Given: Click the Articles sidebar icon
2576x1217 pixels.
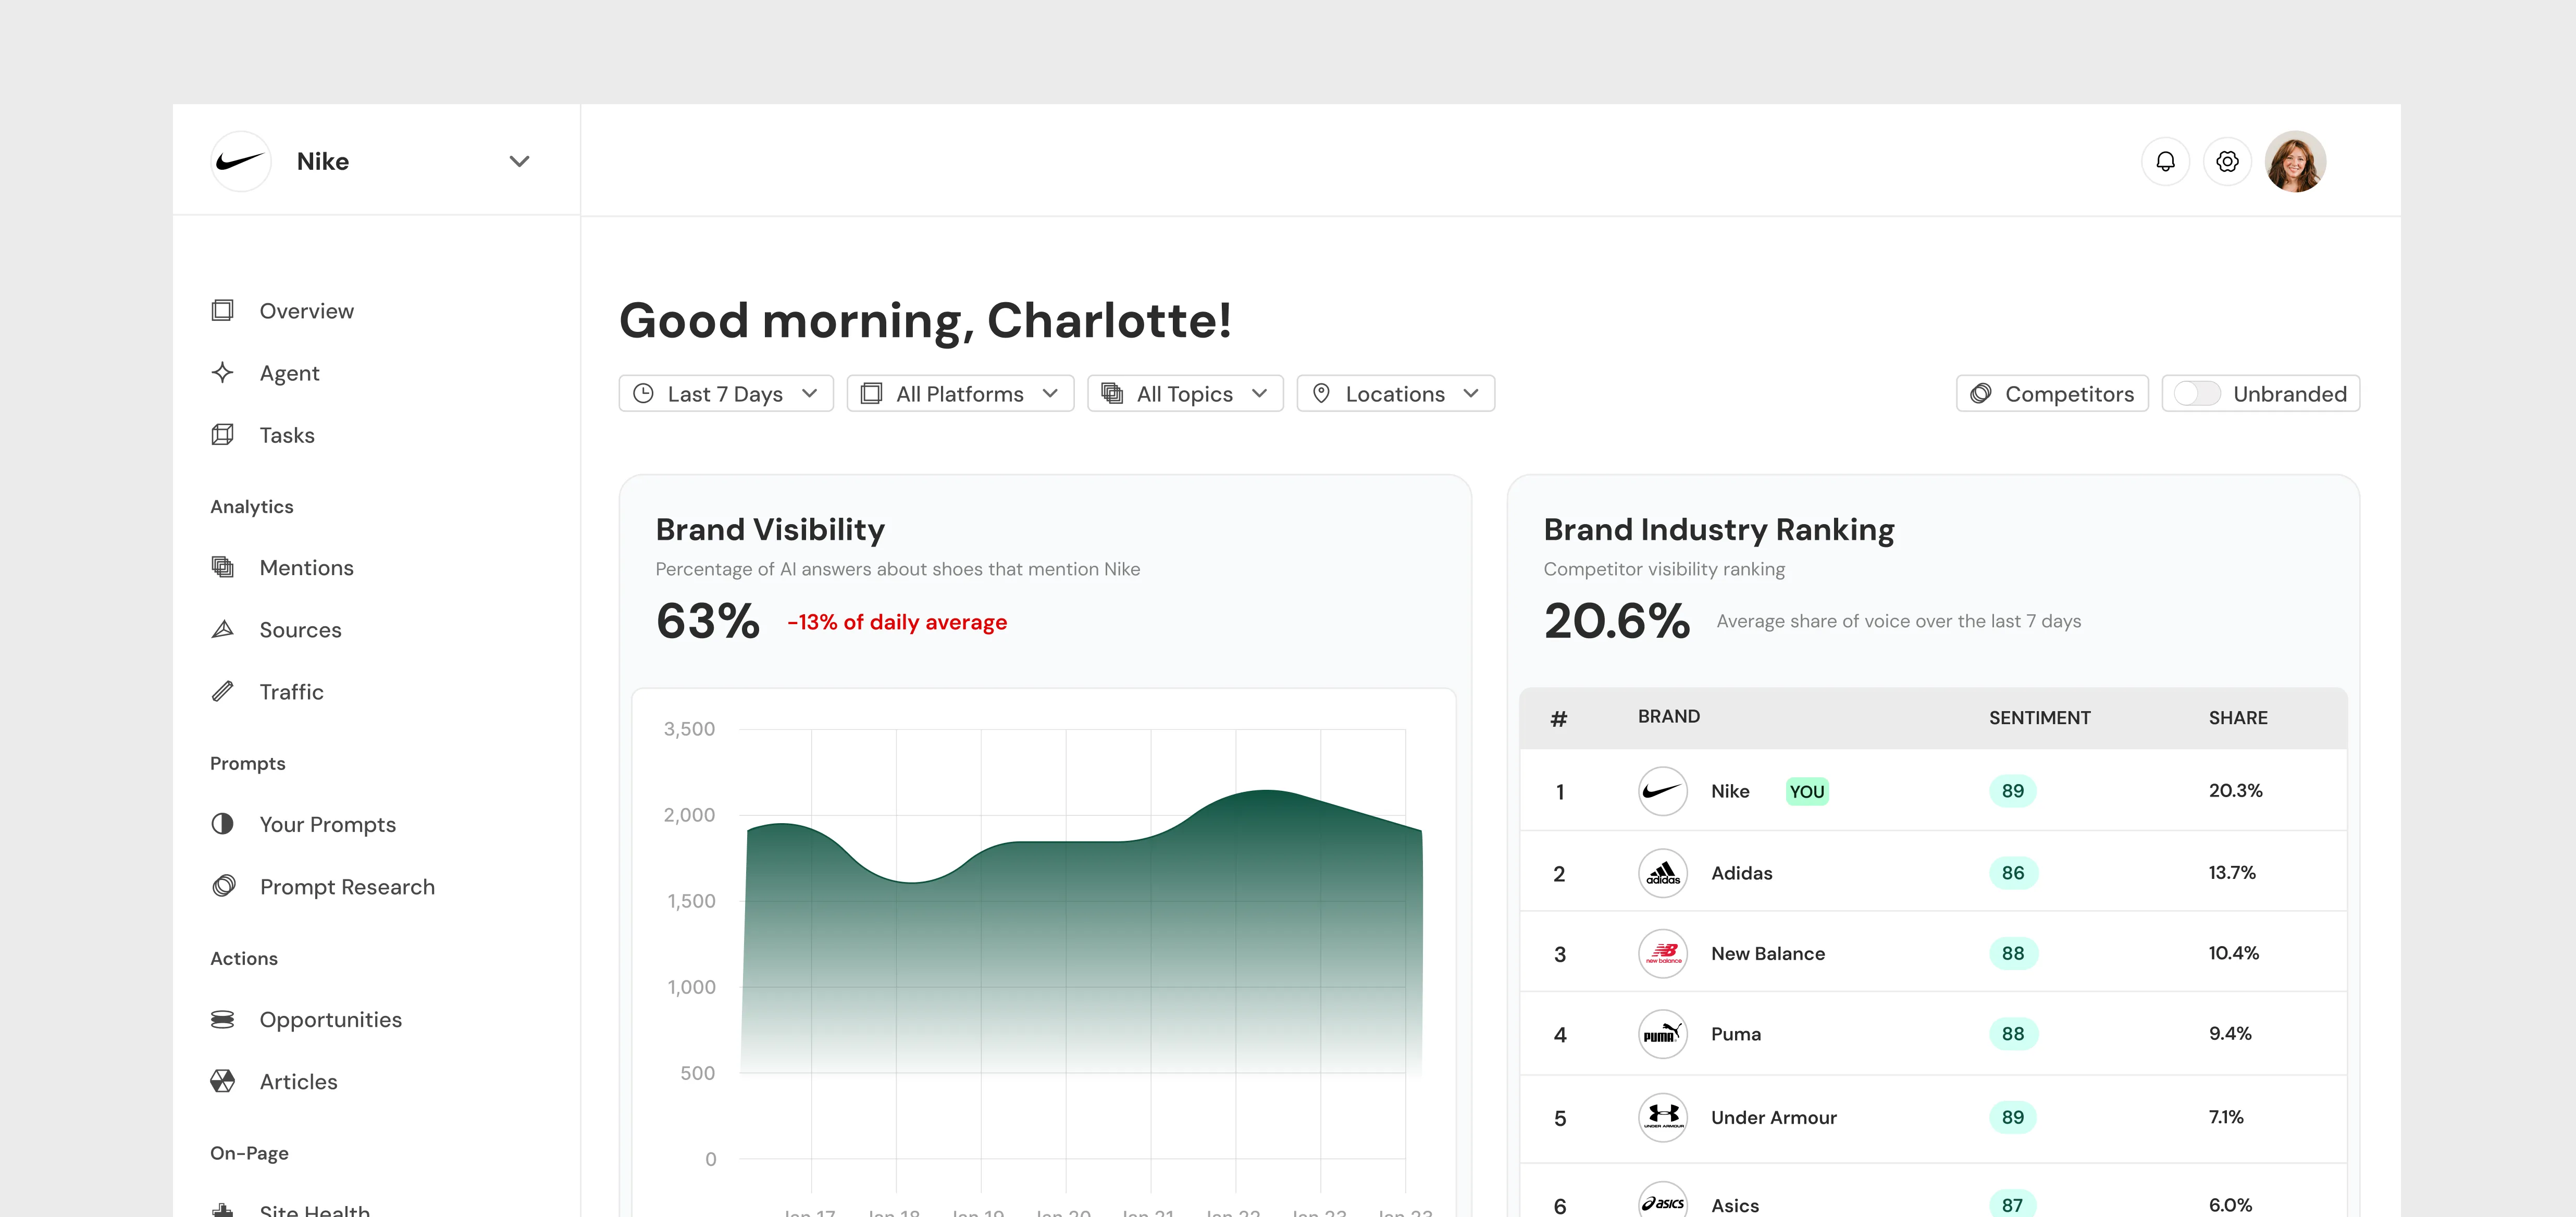Looking at the screenshot, I should point(222,1081).
